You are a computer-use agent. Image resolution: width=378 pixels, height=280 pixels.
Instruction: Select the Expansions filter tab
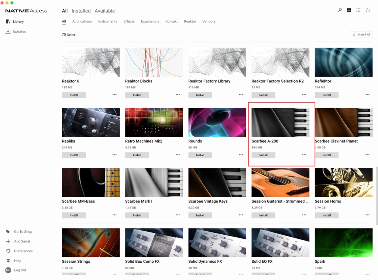point(150,21)
